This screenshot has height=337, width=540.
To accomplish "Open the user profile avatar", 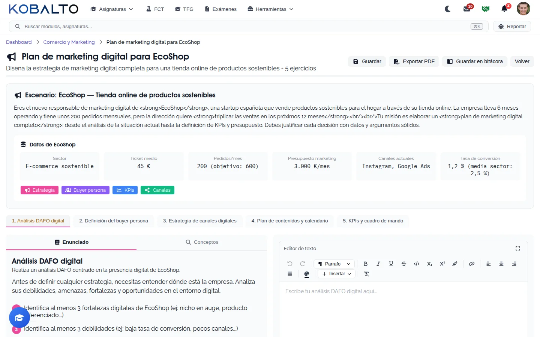I will [523, 9].
